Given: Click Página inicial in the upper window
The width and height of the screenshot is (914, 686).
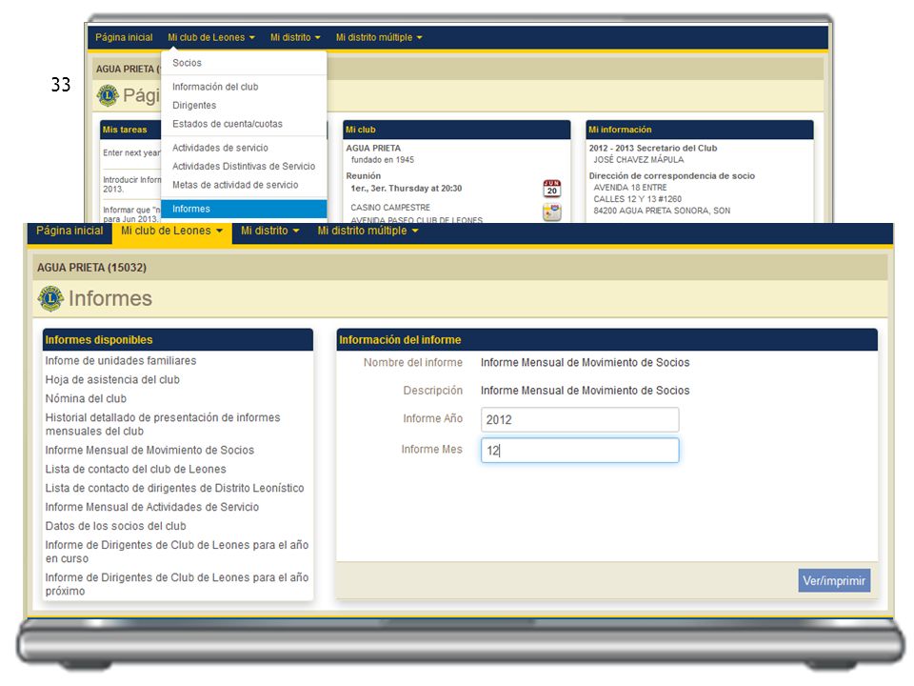Looking at the screenshot, I should coord(124,37).
